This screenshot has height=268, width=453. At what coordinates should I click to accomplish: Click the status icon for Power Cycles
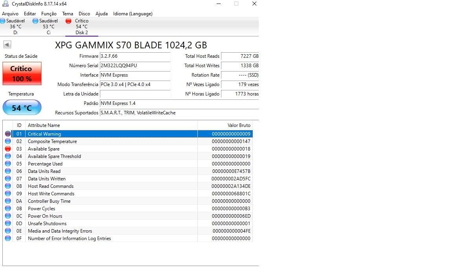click(8, 209)
